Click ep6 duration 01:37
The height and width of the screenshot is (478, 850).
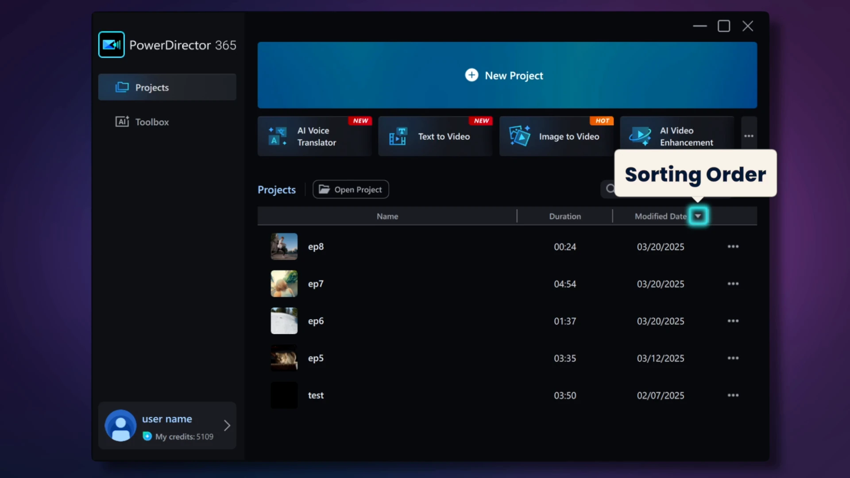tap(565, 321)
